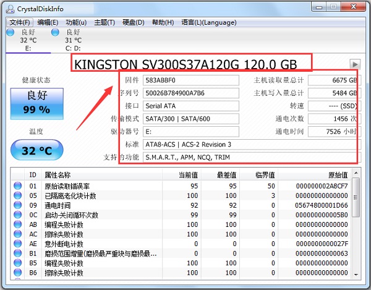This screenshot has height=290, width=371.
Task: Click the 属性名称 column header
Action: 102,175
